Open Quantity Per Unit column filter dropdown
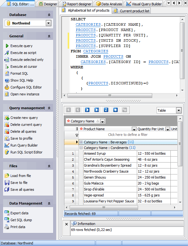Screen dimensions: 188x246 pyautogui.click(x=168, y=129)
